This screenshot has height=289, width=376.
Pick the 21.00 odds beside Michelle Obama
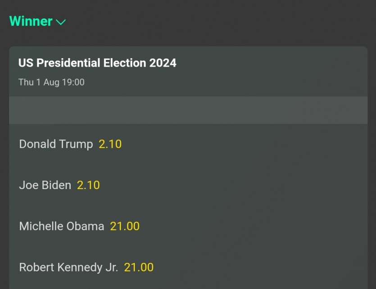click(x=125, y=226)
